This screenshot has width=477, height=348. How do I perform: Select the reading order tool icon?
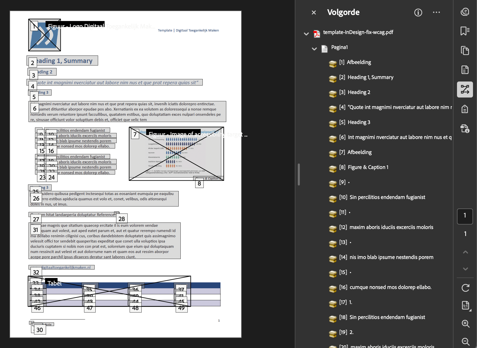465,89
